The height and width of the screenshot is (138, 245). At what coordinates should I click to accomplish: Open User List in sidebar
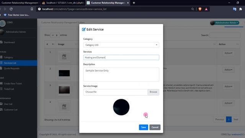point(8,104)
